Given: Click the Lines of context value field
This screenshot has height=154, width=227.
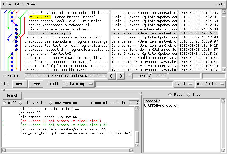Looking at the screenshot, I should click(x=132, y=103).
